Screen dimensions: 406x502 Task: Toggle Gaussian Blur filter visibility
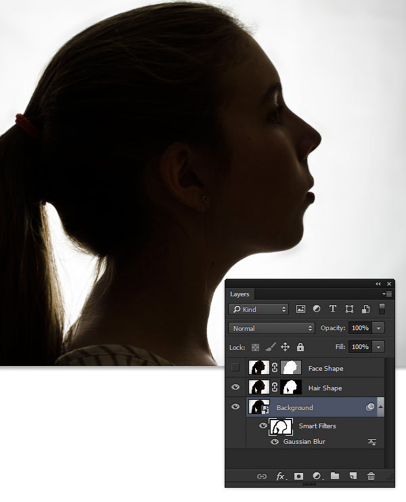click(275, 442)
